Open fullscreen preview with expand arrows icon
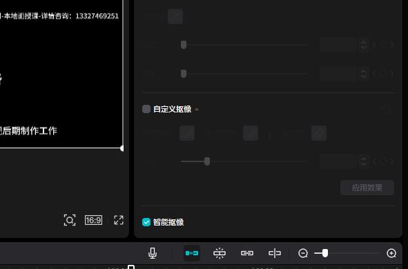The height and width of the screenshot is (269, 408). (119, 220)
